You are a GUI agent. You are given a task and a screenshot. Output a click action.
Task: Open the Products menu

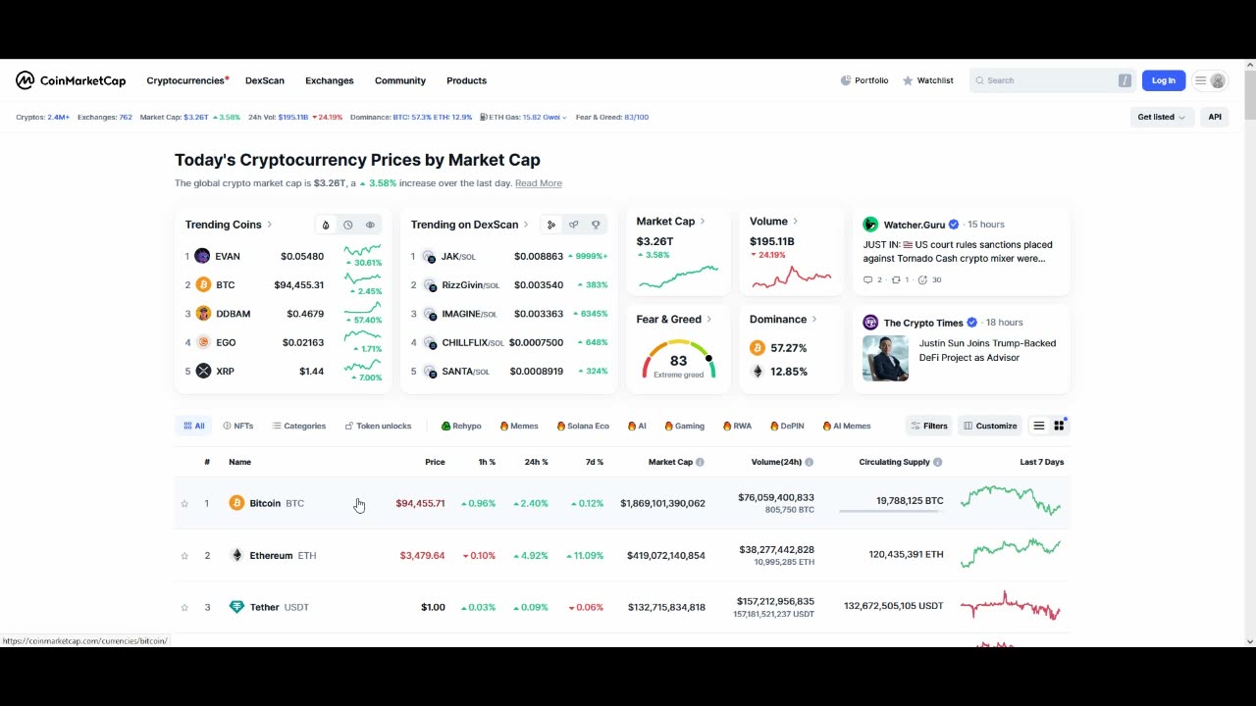pos(466,80)
